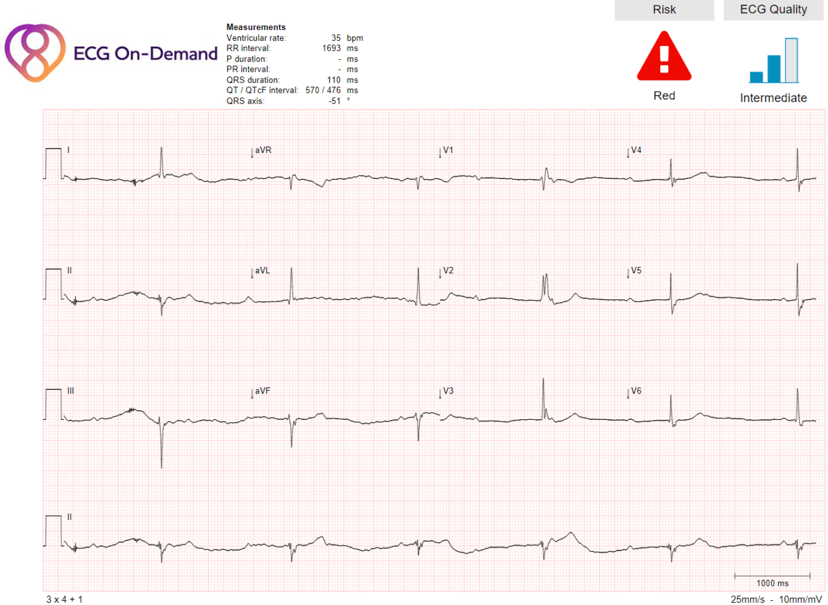Viewport: 828px width, 605px height.
Task: Click the aVL lead label
Action: coord(262,270)
